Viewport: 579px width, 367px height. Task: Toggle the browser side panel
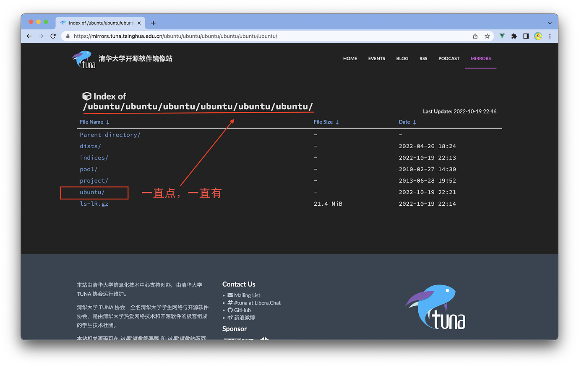526,36
